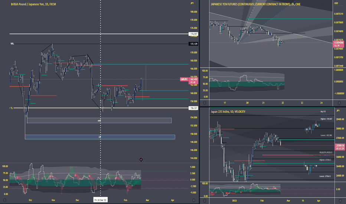
Task: Click '20' on Yen Futures time axis
Action: (x=247, y=103)
